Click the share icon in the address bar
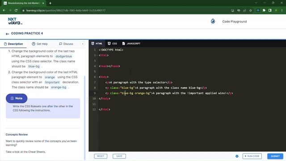Viewport: 286px width, 161px height. pyautogui.click(x=244, y=10)
